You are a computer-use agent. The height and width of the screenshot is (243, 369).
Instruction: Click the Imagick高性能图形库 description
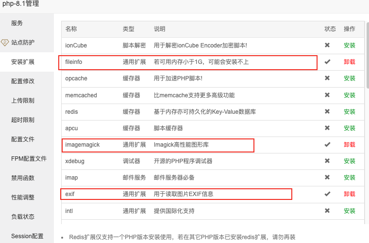click(x=181, y=145)
